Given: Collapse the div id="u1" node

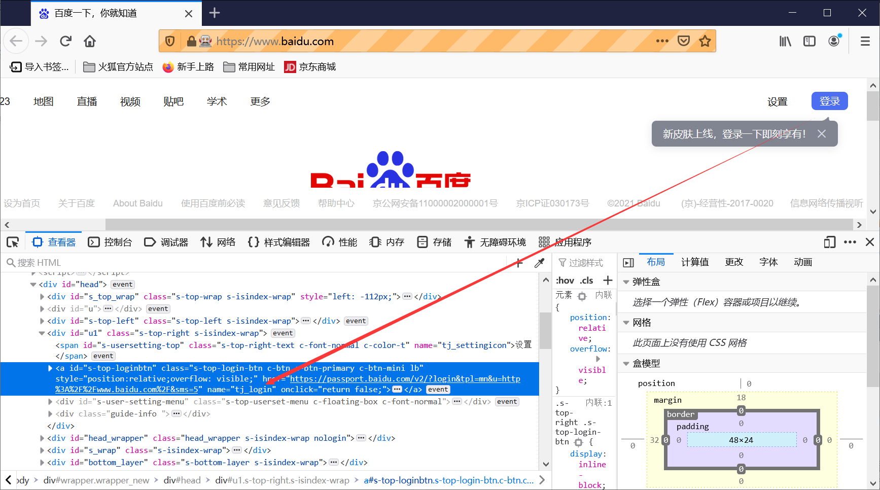Looking at the screenshot, I should coord(42,333).
